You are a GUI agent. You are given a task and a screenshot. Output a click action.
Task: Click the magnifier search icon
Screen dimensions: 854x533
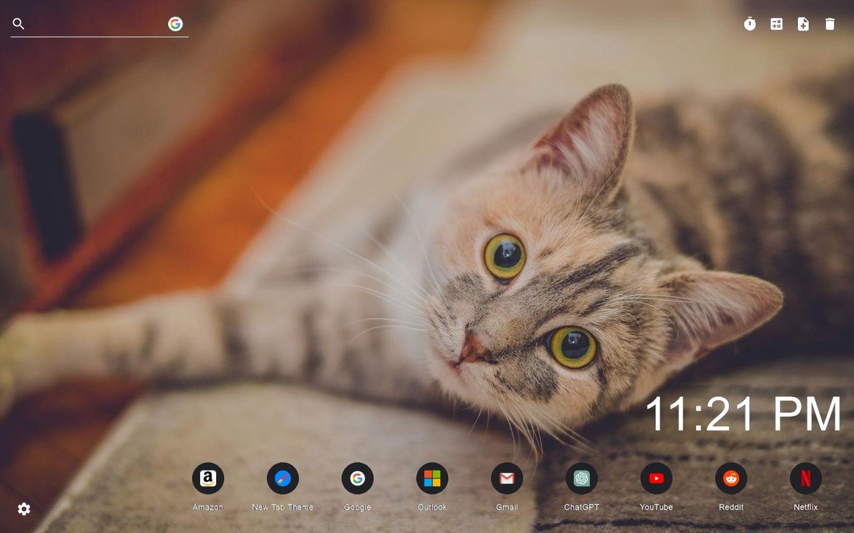pyautogui.click(x=19, y=24)
